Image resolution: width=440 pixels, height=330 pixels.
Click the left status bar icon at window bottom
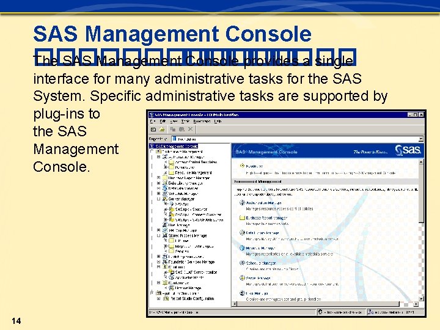320,312
